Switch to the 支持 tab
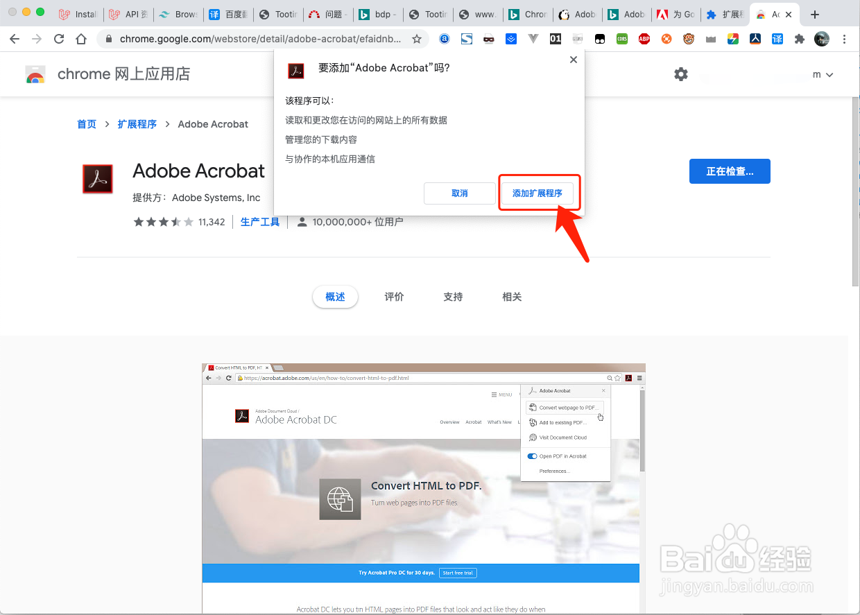Viewport: 860px width, 615px height. tap(453, 297)
